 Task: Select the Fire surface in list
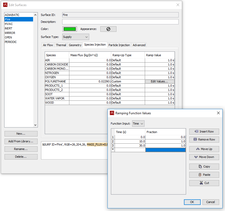click(19, 19)
